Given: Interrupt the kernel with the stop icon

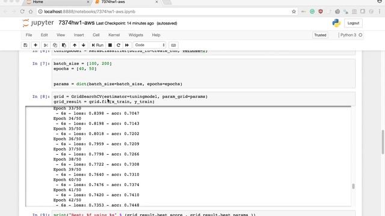Looking at the screenshot, I should coord(110,46).
